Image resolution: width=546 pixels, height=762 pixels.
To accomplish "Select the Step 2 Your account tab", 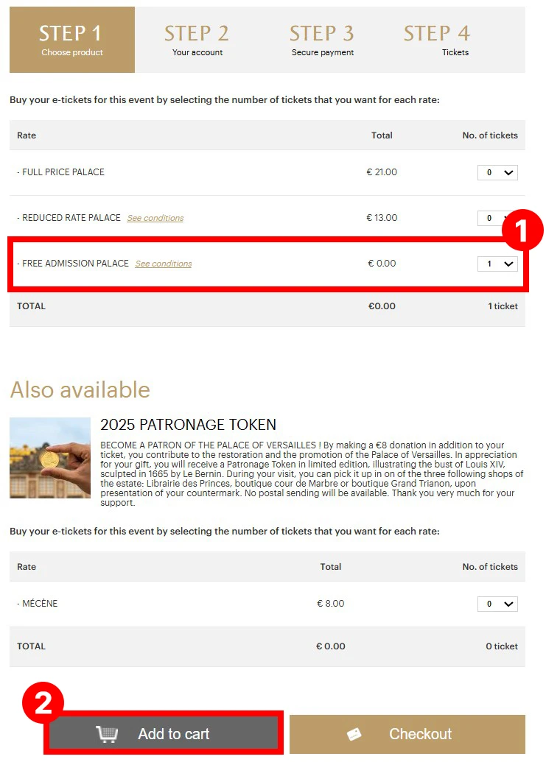I will click(x=197, y=40).
